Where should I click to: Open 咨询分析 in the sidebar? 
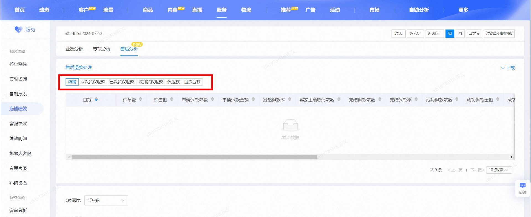coord(18,210)
